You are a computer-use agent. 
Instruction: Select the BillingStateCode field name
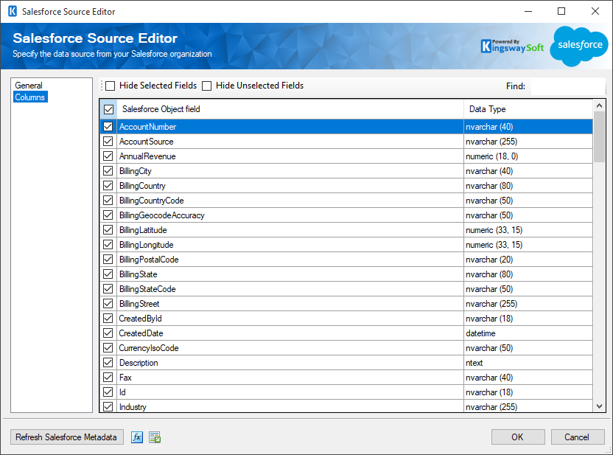[x=147, y=289]
